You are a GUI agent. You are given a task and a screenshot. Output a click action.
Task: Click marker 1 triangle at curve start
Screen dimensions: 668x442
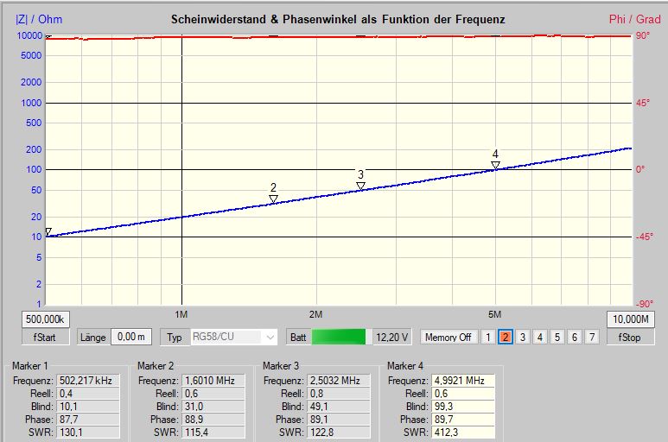[x=48, y=231]
